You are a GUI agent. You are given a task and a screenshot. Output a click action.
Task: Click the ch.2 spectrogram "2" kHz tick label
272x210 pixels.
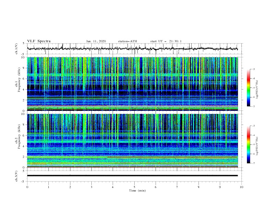[24, 157]
